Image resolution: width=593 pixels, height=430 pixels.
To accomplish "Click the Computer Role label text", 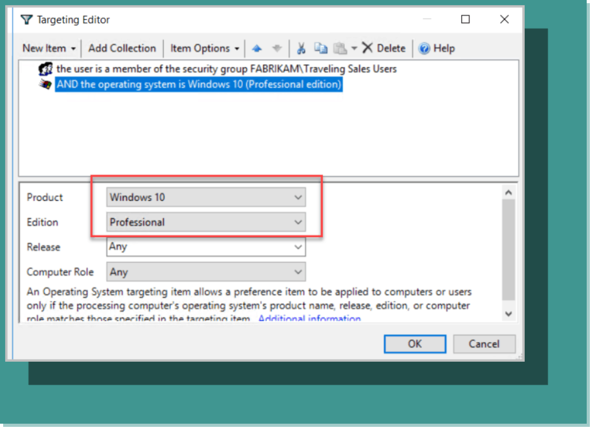I will (x=60, y=272).
